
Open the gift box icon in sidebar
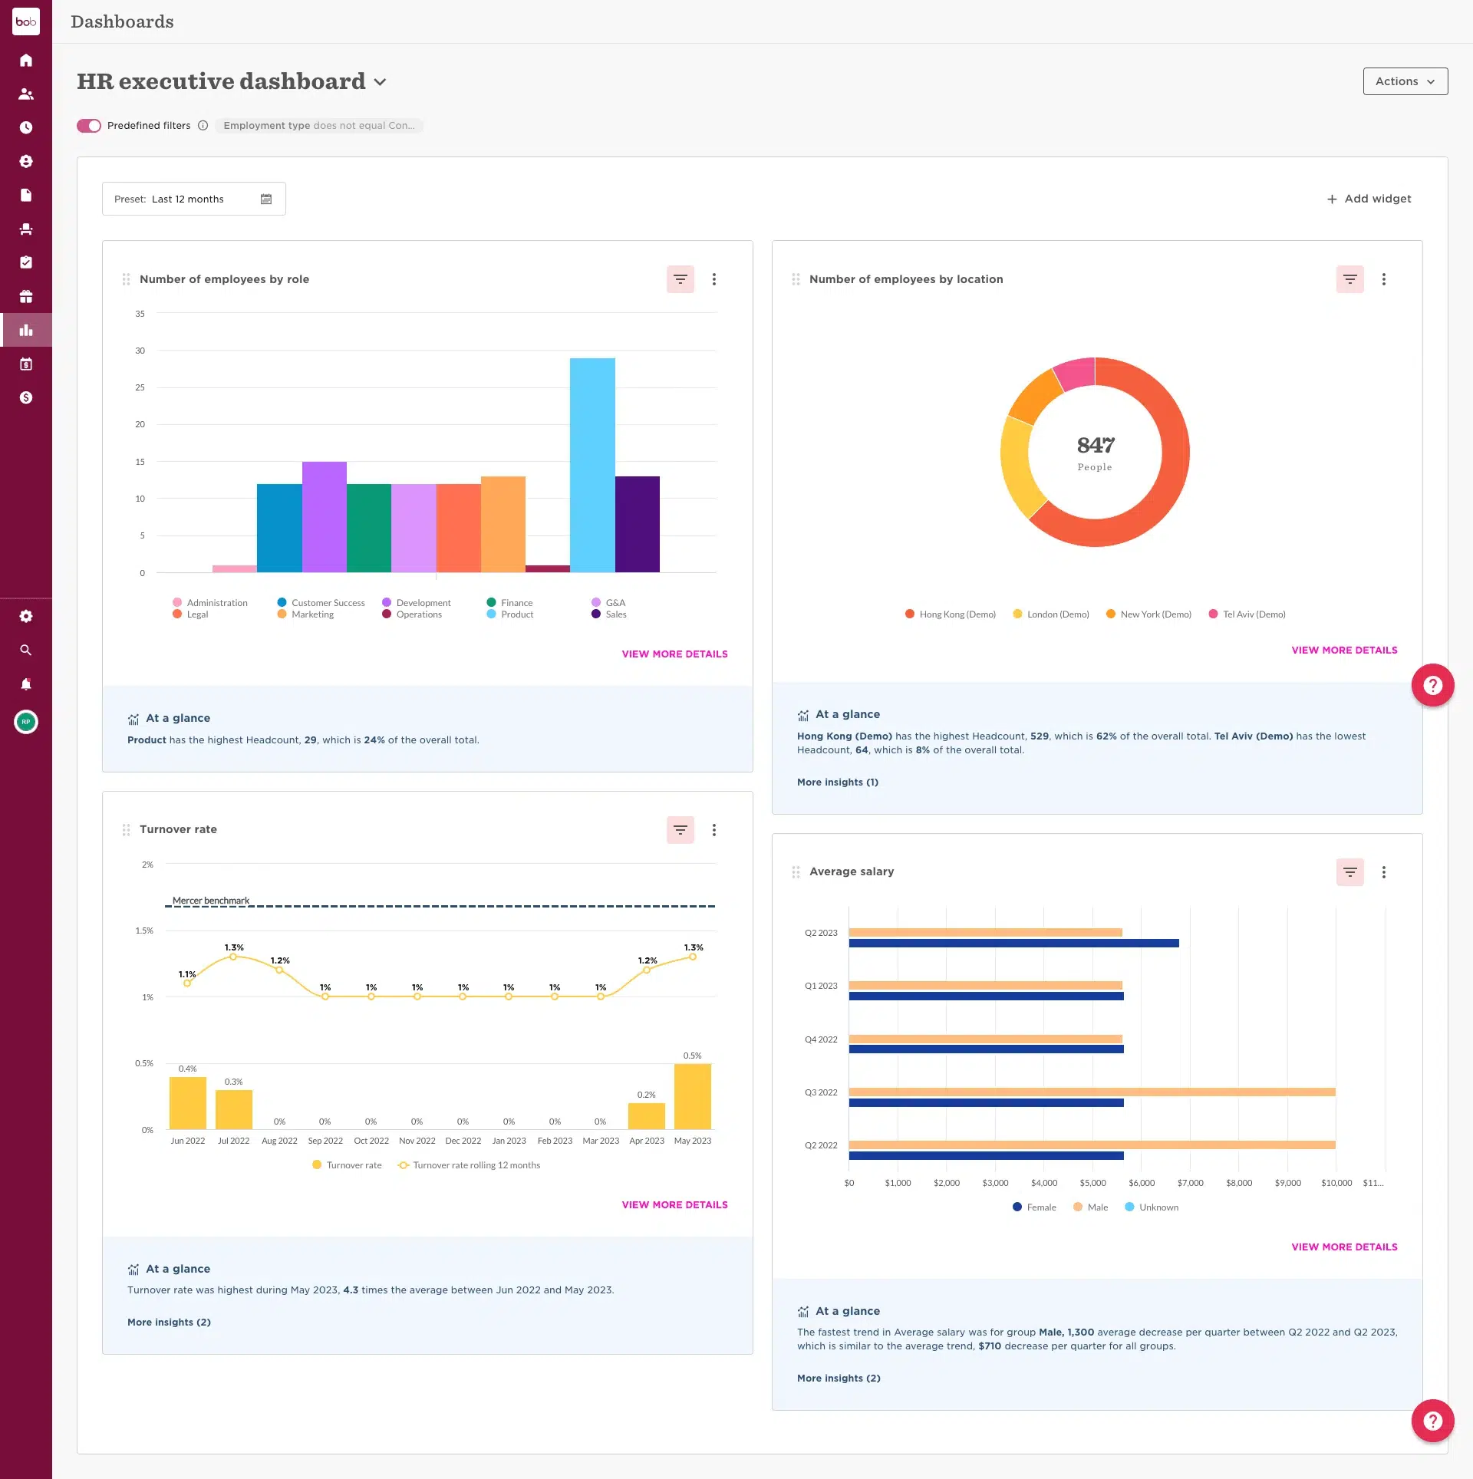pyautogui.click(x=26, y=296)
